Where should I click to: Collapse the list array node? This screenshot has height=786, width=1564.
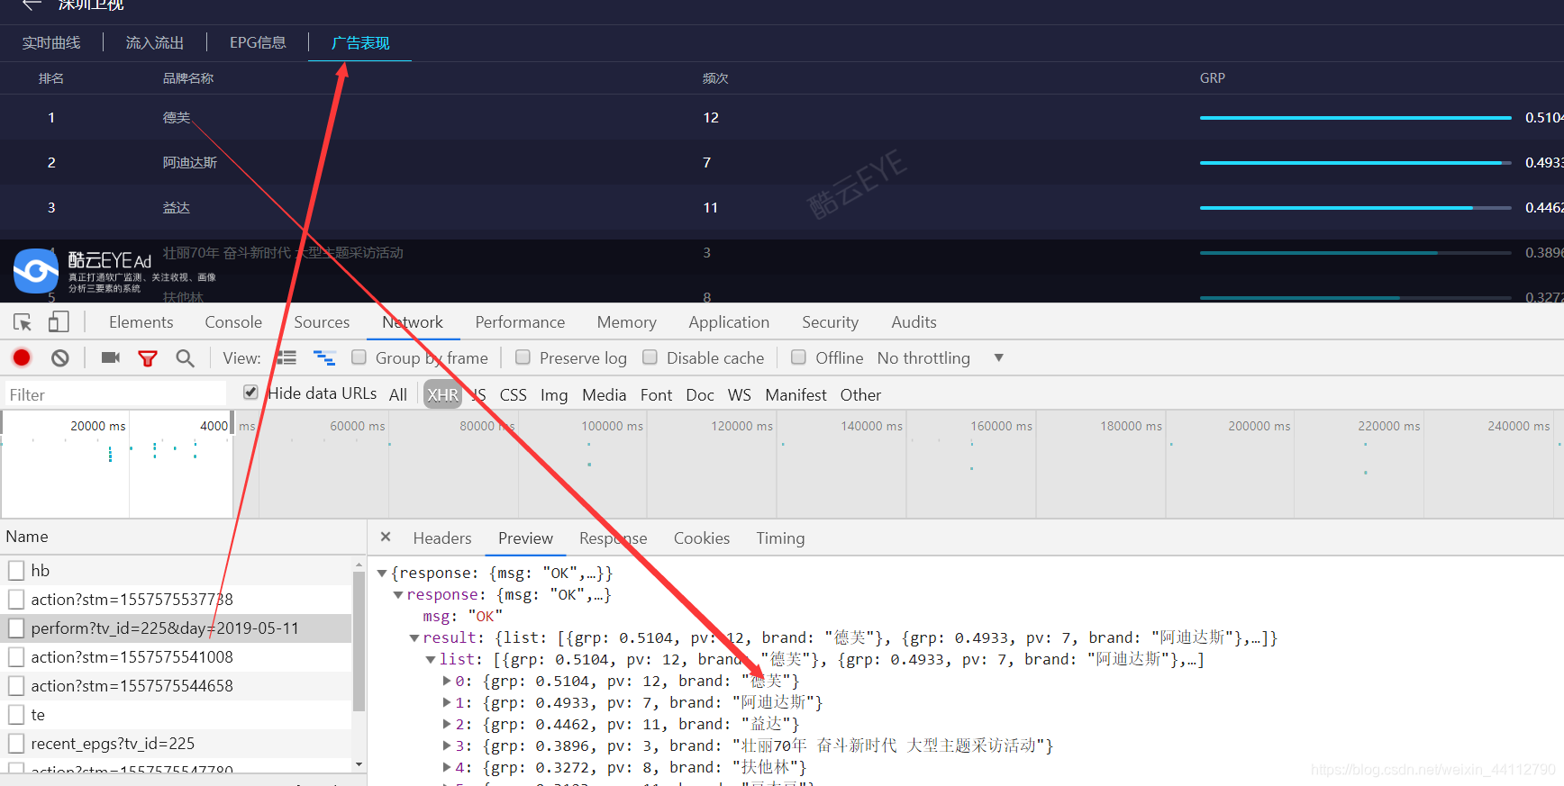click(x=431, y=660)
